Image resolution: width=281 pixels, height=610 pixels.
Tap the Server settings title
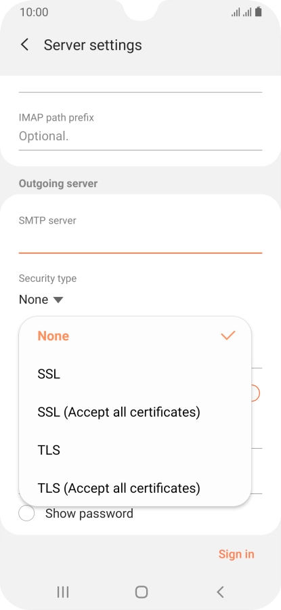pos(93,45)
